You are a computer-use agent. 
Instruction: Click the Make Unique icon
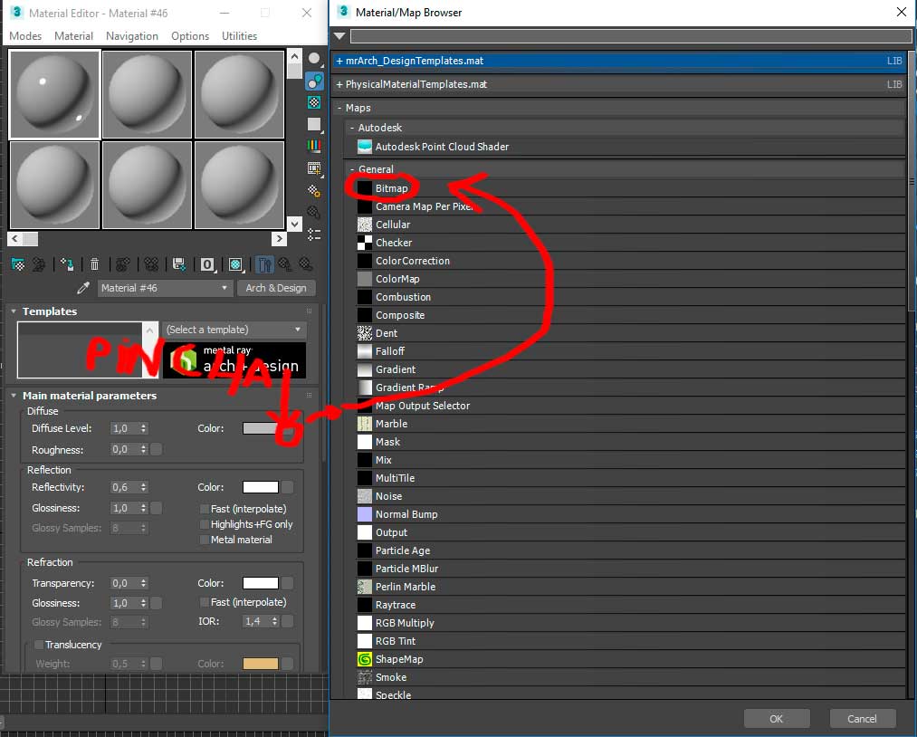tap(151, 264)
